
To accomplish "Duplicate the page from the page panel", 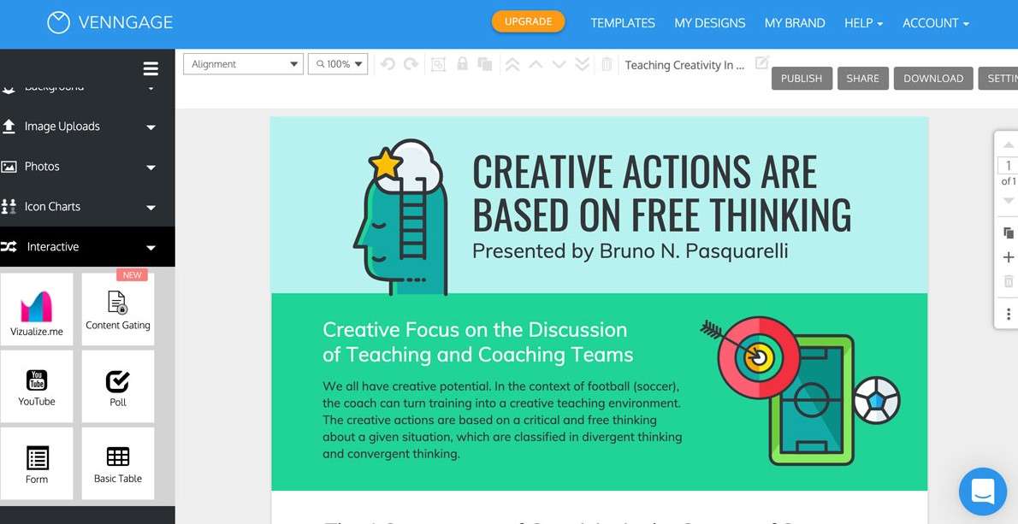I will click(x=1009, y=233).
